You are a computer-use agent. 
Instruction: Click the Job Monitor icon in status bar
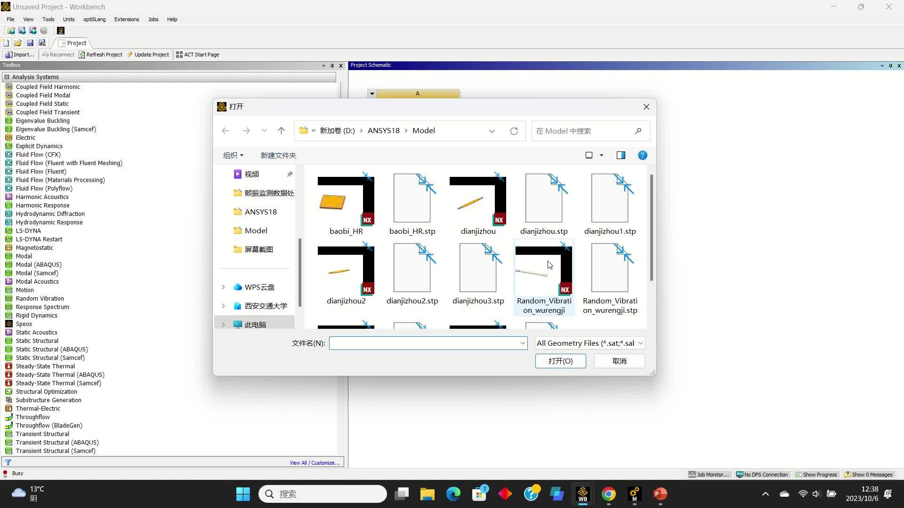tap(709, 474)
